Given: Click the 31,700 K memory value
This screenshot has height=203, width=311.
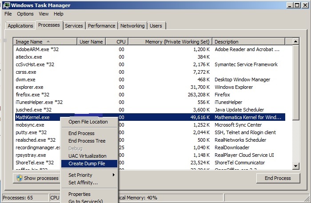Looking at the screenshot, I should [200, 87].
